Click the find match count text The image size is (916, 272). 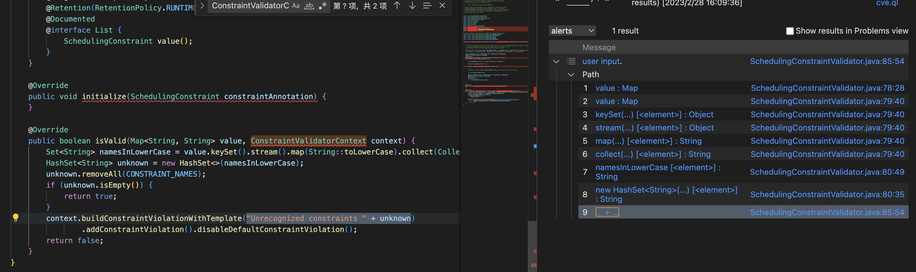point(360,6)
